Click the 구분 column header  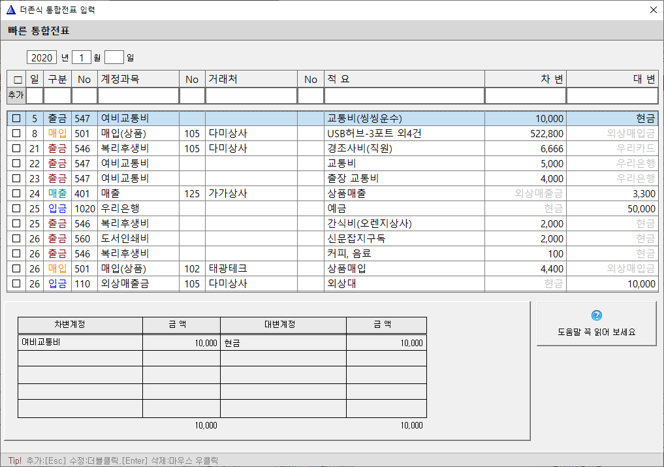click(57, 79)
